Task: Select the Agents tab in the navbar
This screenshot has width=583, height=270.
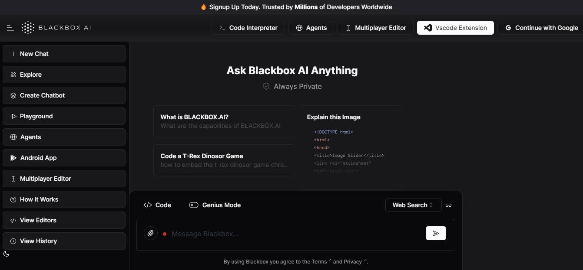Action: coord(311,27)
